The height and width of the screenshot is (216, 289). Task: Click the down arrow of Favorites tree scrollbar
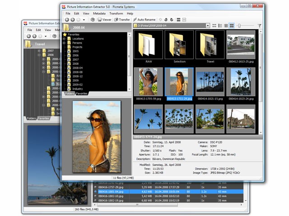tap(130, 89)
